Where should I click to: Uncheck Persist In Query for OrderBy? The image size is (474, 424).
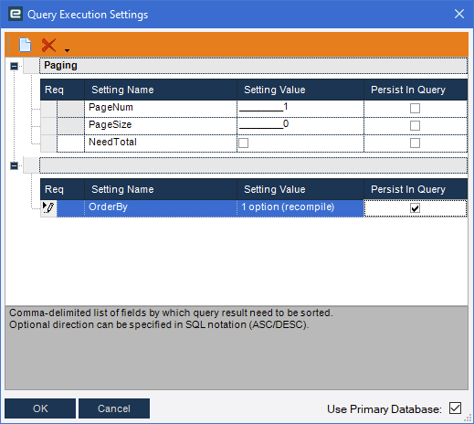point(415,208)
